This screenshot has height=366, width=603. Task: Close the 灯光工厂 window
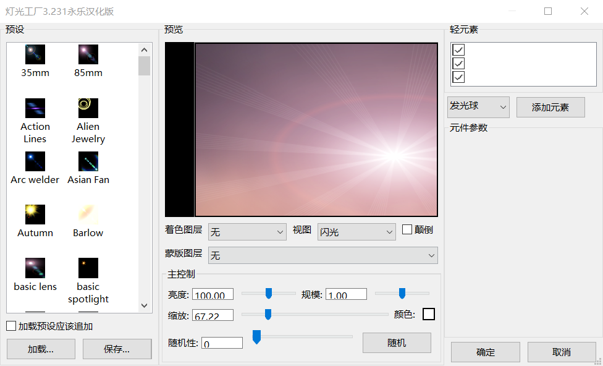(584, 11)
